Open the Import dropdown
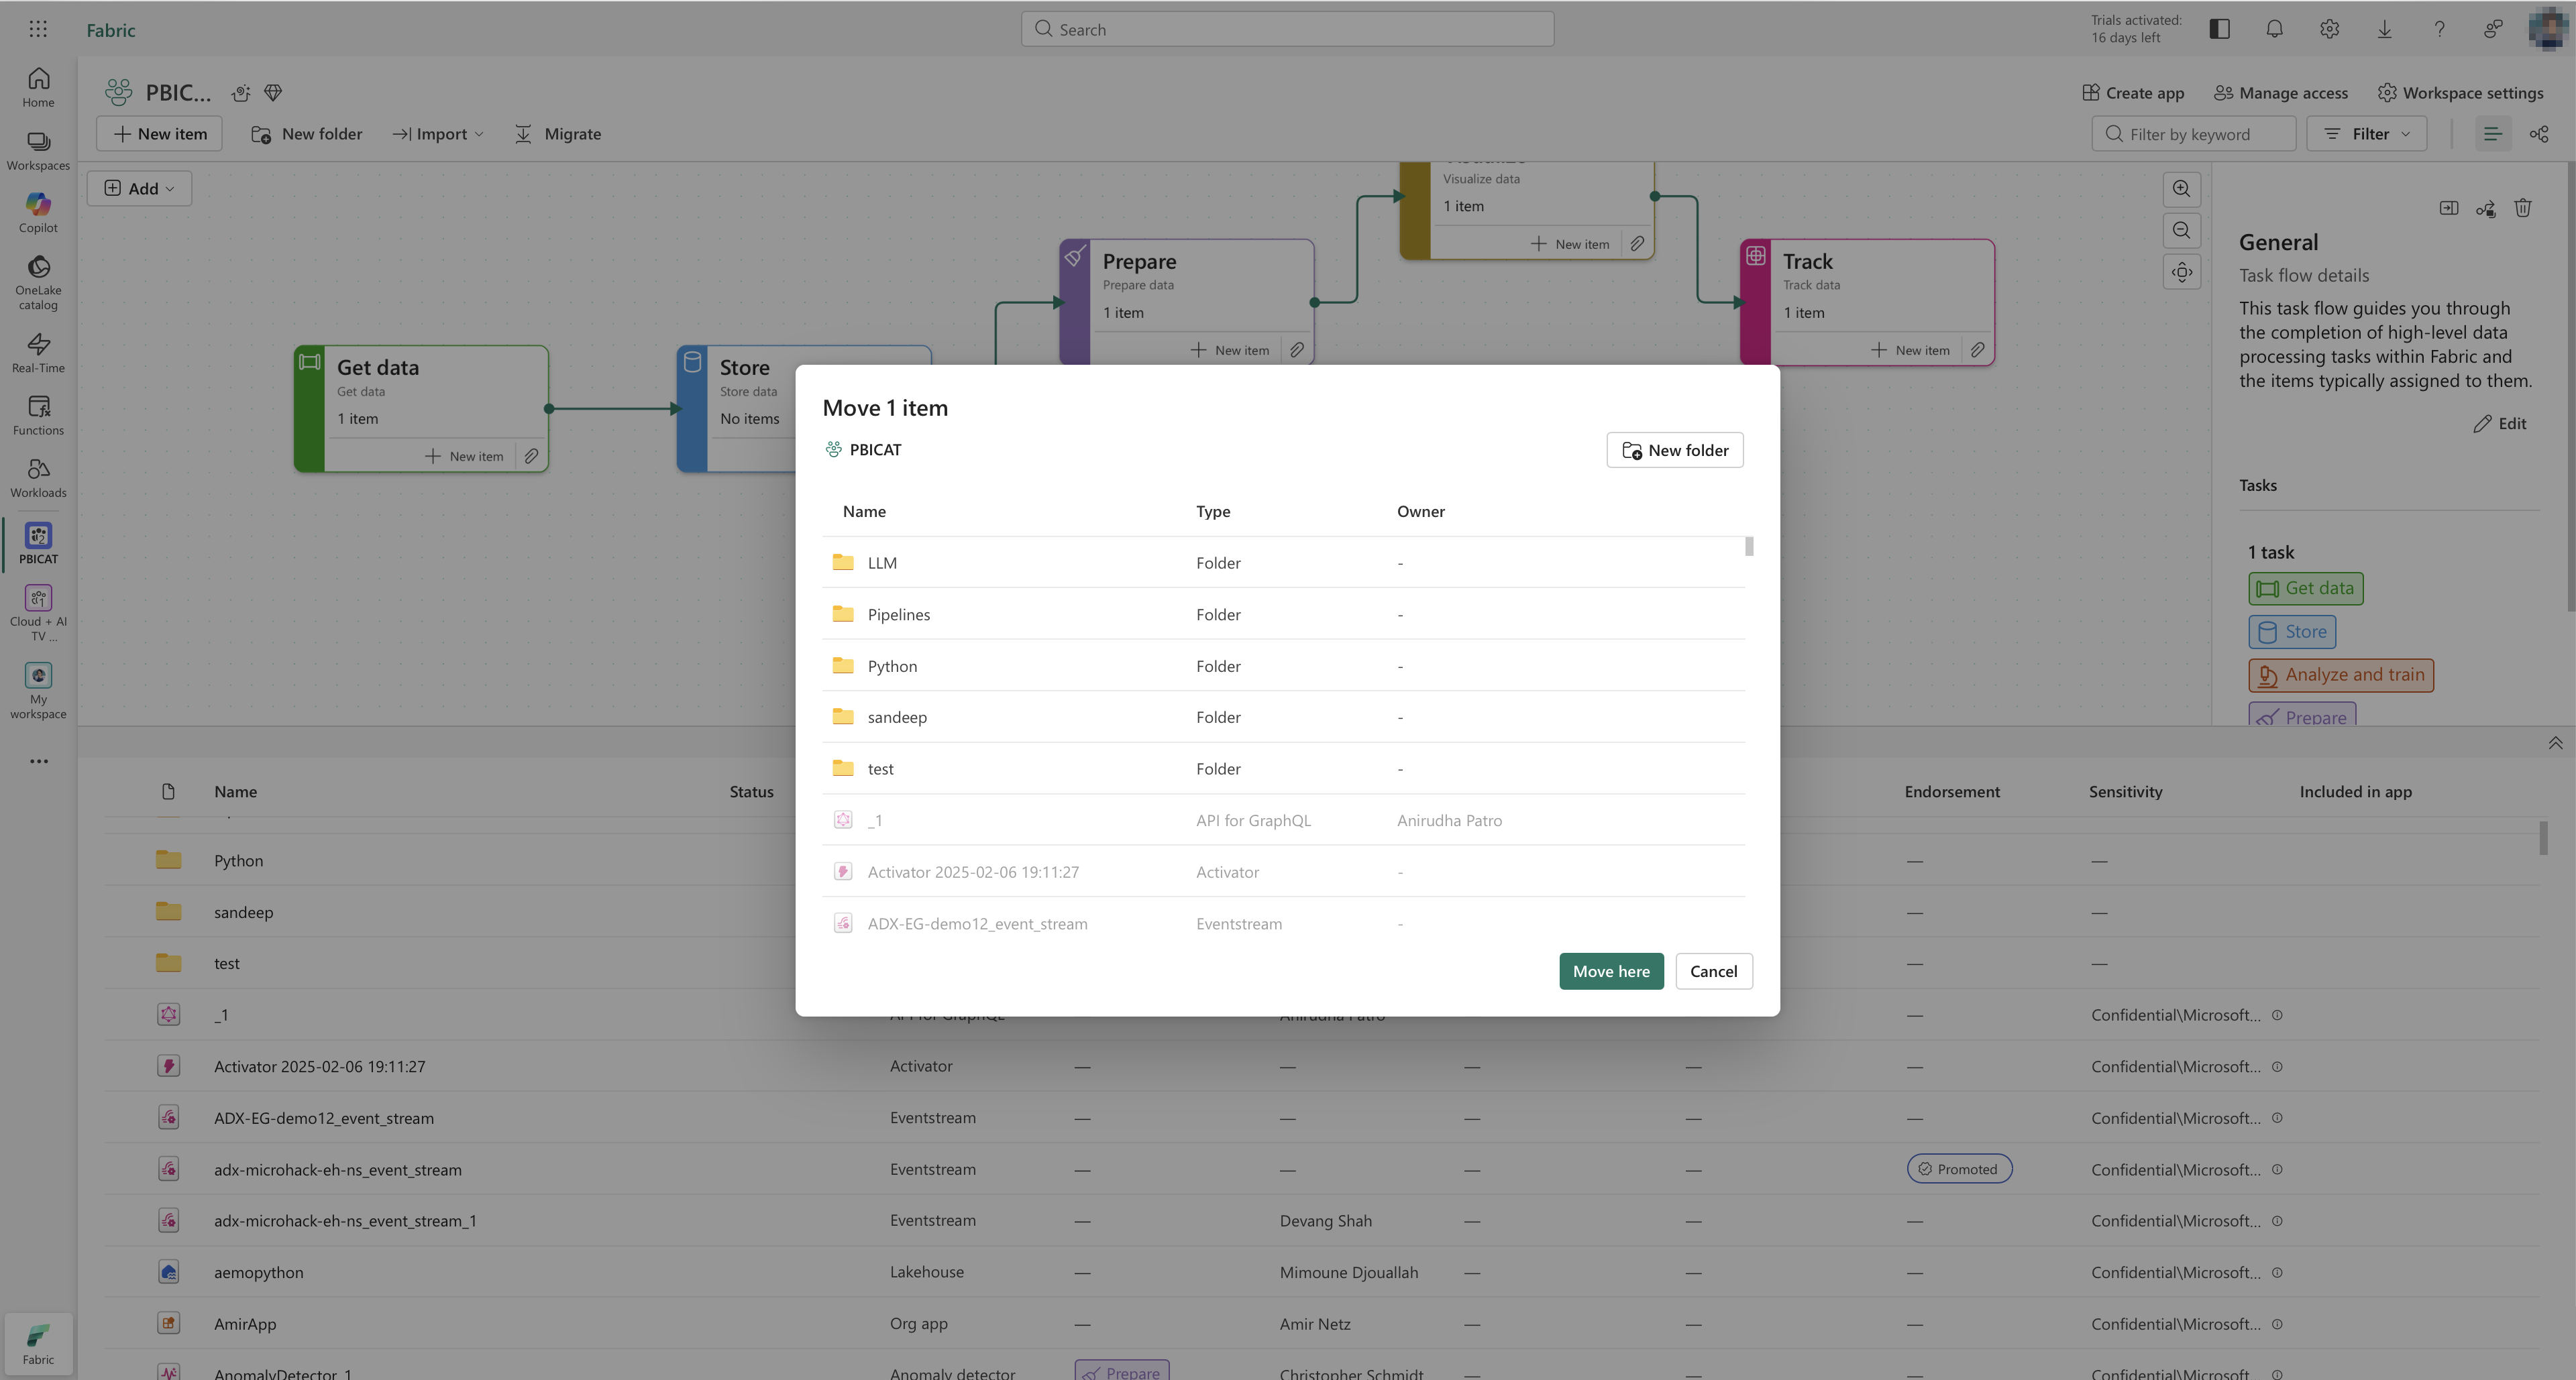 click(x=438, y=134)
